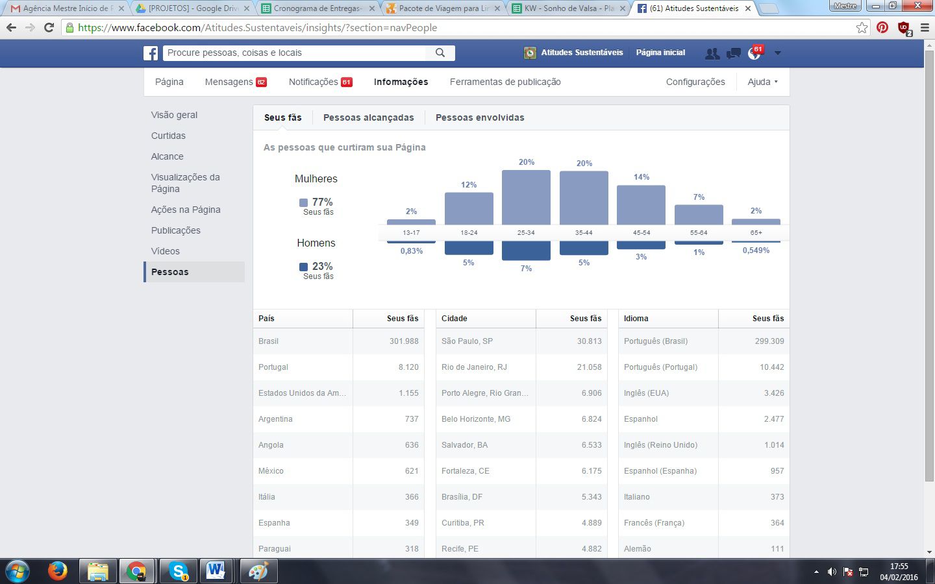
Task: Click the Português (Portugal) language row
Action: pos(704,367)
